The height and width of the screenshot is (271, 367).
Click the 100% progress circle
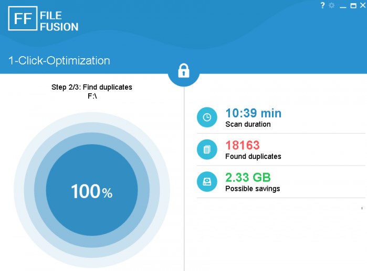(x=92, y=190)
